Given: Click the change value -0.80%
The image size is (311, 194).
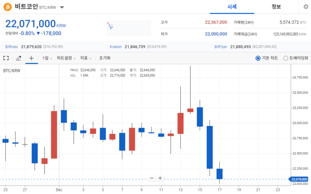Looking at the screenshot, I should tap(27, 33).
